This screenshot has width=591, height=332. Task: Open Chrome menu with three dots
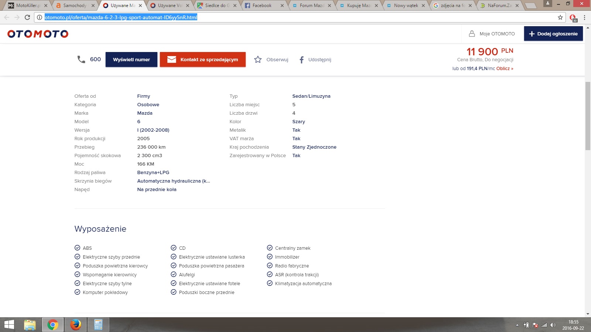pos(584,17)
